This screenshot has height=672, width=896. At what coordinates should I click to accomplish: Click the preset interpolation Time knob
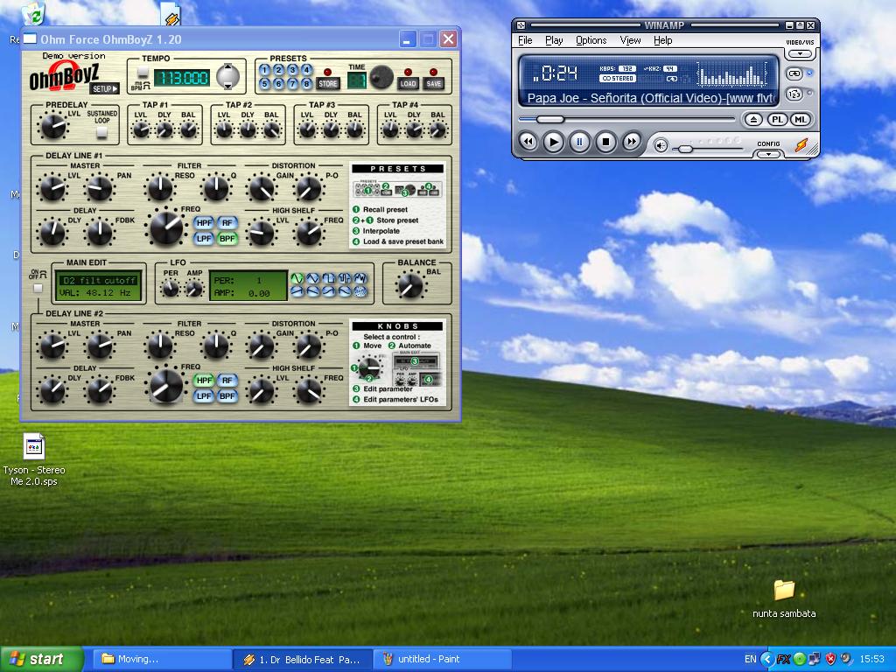(x=381, y=77)
